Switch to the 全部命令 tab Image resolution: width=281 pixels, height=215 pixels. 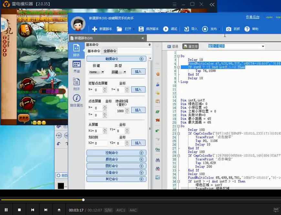(110, 51)
